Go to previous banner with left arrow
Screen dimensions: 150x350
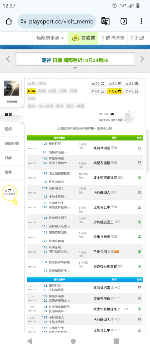(x=8, y=59)
